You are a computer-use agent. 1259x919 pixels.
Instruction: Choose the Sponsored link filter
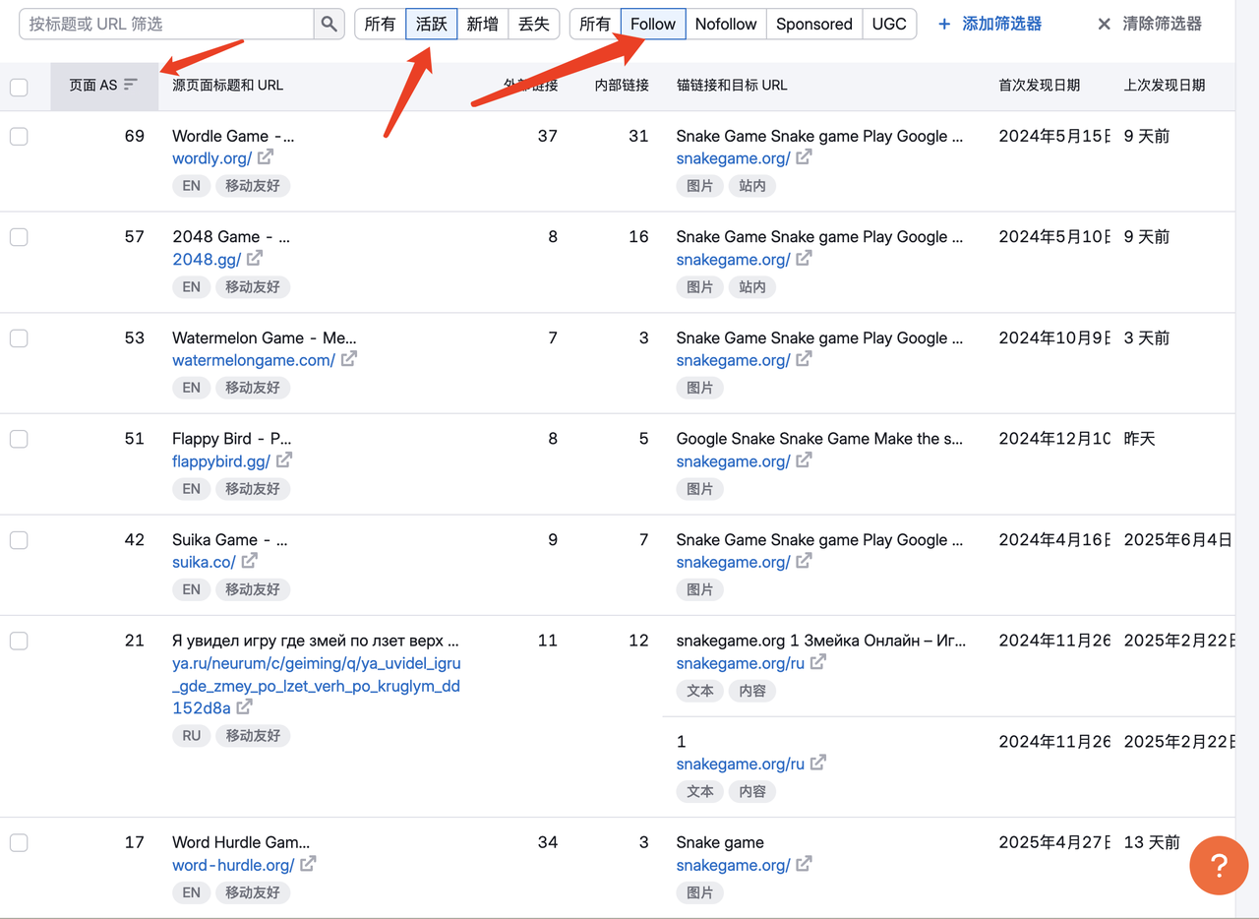(813, 25)
